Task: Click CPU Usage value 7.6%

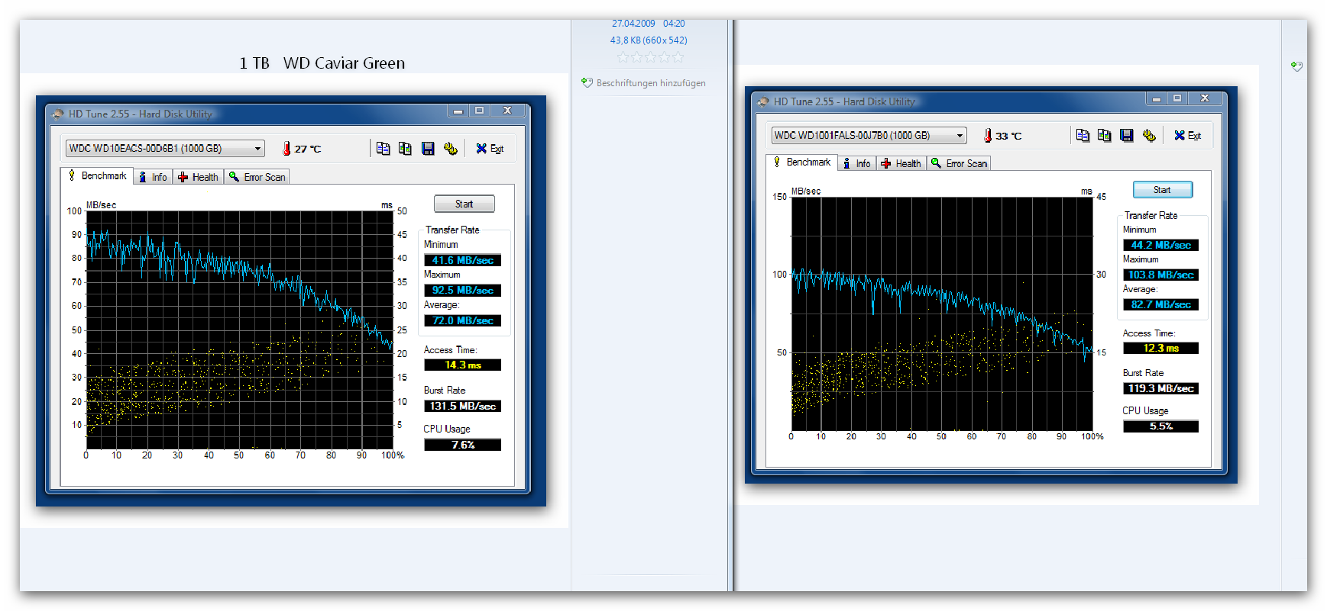Action: pyautogui.click(x=463, y=445)
